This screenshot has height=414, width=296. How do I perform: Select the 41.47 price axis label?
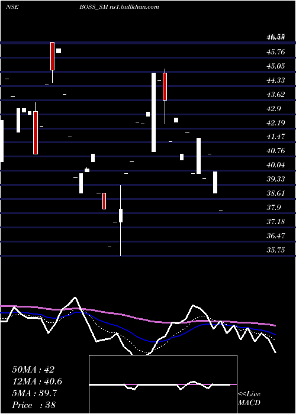[x=276, y=137]
